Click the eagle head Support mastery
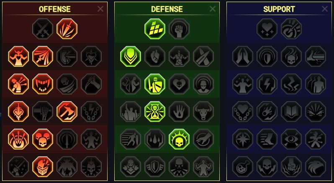 316,167
